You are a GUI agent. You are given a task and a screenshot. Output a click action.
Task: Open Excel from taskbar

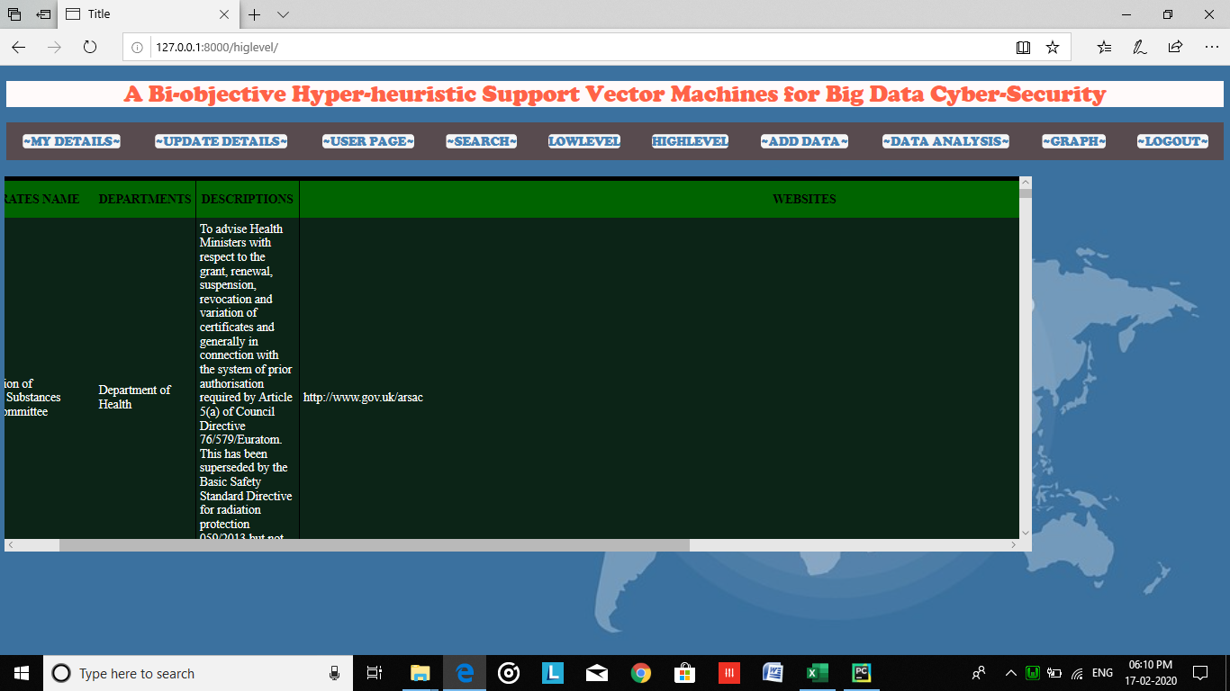click(x=817, y=673)
